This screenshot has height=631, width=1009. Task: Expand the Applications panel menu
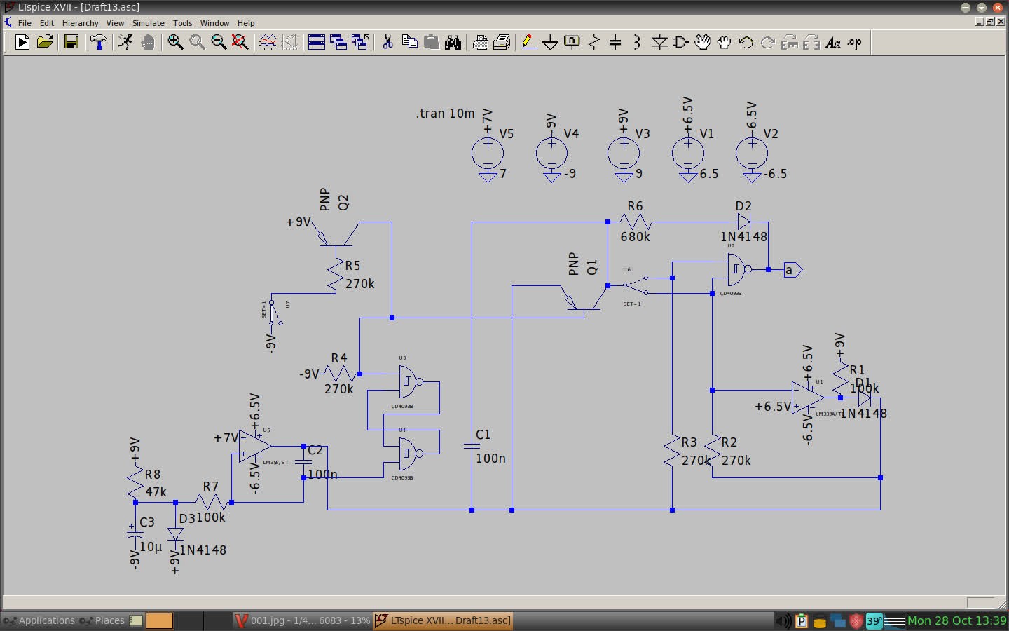[40, 620]
